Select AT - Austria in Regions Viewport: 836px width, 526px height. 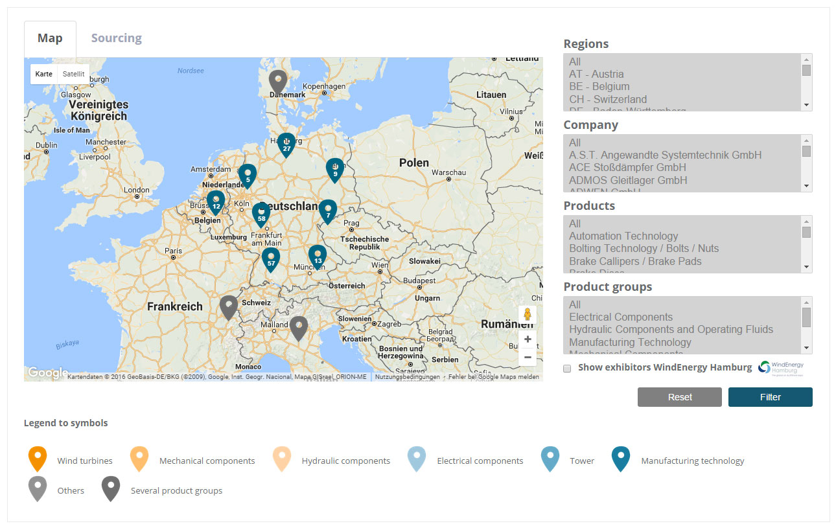tap(682, 74)
